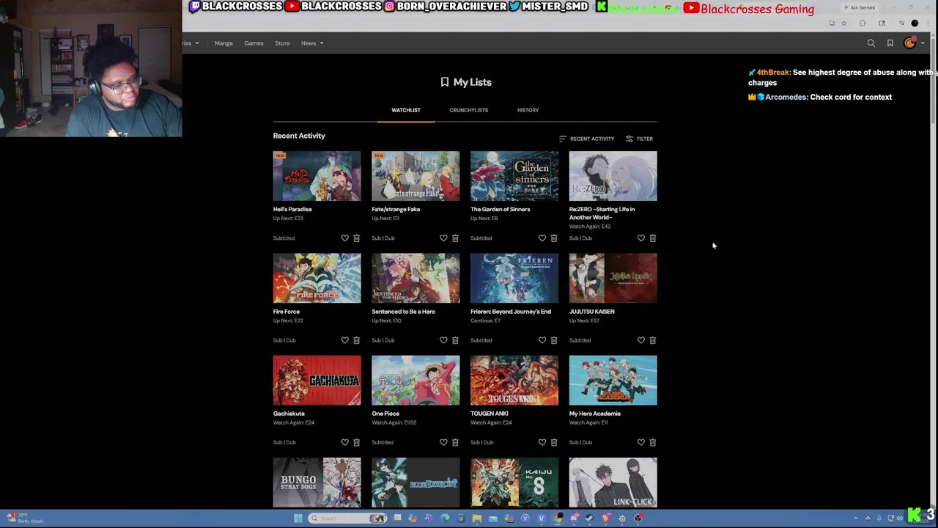Favorite JUJUTSU KAISEN with heart icon
Screen dimensions: 938x528
641,340
